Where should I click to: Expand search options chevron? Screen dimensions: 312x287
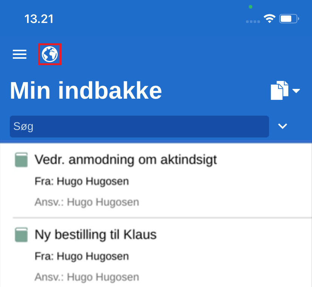click(x=283, y=126)
